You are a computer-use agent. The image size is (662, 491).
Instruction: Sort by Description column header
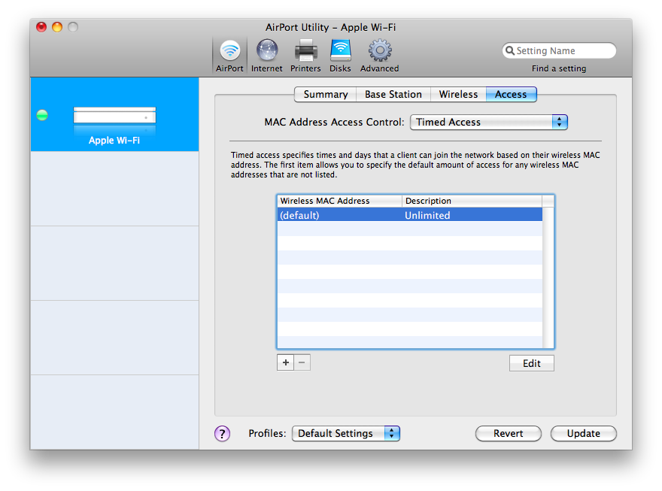click(x=472, y=201)
